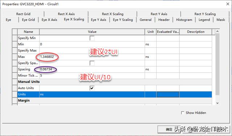The image size is (232, 136).
Task: Click the Max value field 1.346802
Action: pos(92,57)
